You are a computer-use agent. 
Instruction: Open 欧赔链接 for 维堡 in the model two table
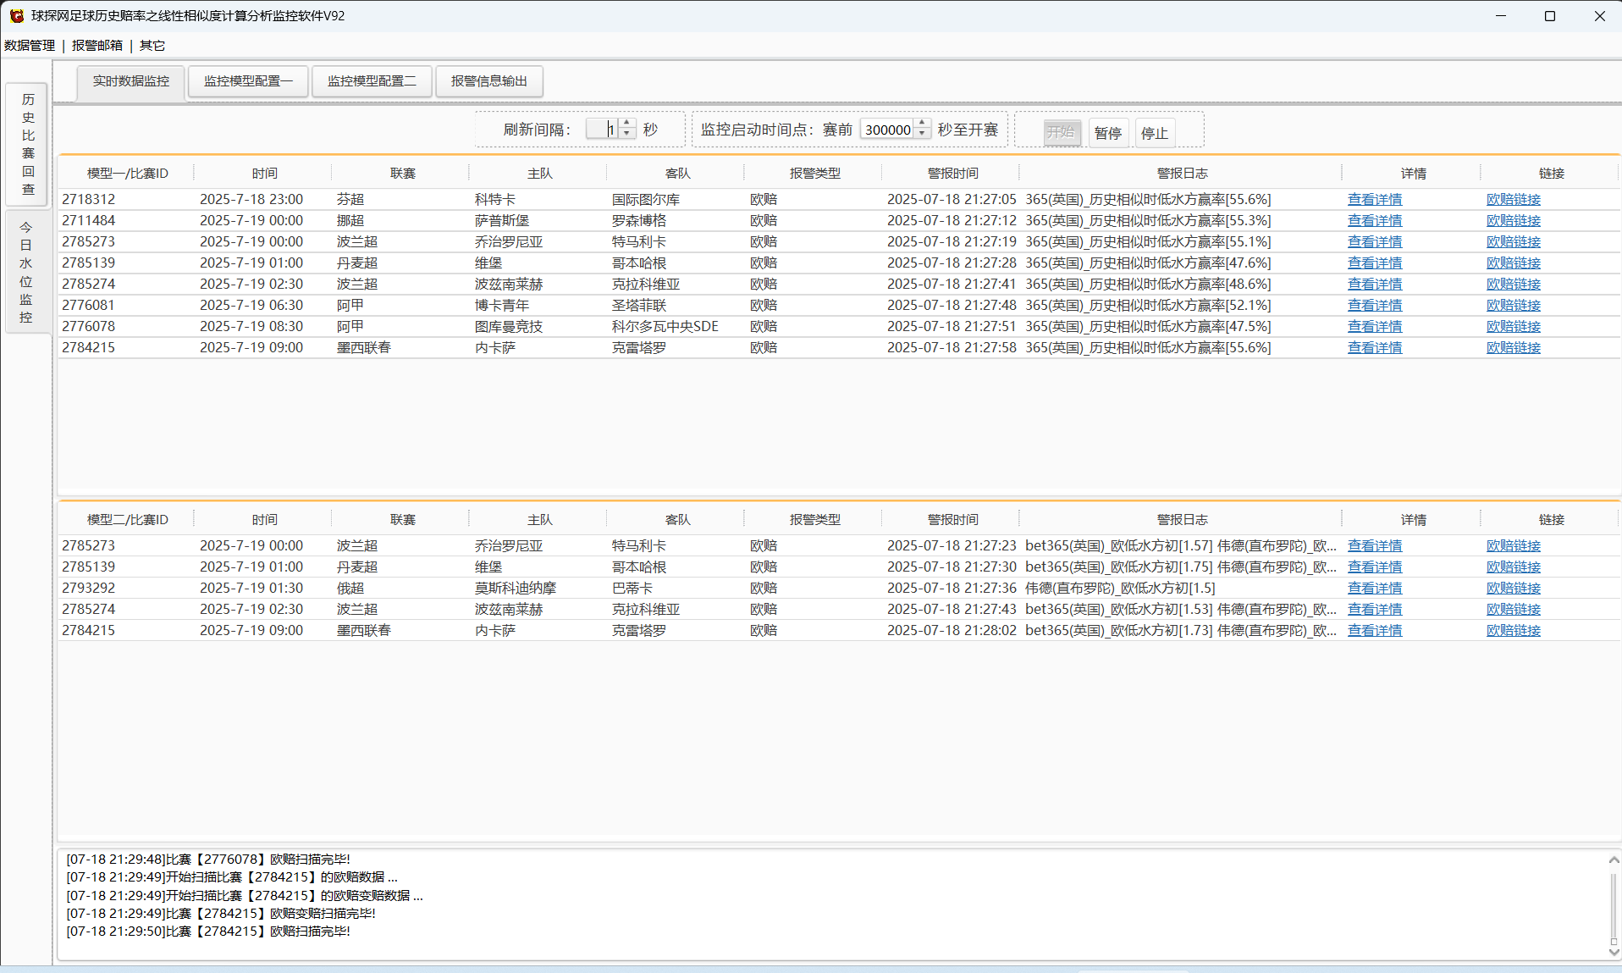1514,567
